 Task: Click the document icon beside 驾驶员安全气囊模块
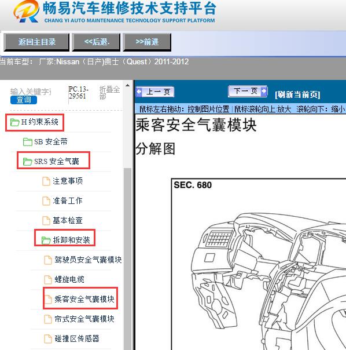point(48,260)
